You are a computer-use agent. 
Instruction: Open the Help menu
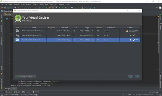point(67,4)
